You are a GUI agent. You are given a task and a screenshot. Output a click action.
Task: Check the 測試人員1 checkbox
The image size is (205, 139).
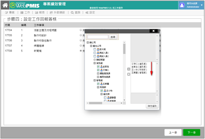tap(95, 53)
